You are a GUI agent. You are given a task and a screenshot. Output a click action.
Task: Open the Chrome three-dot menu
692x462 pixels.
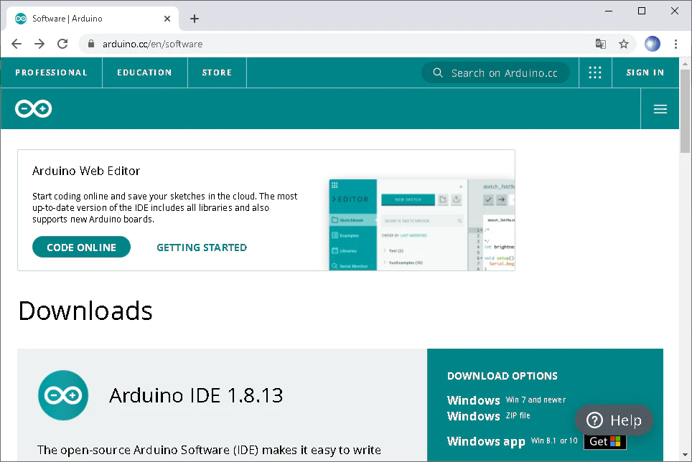tap(675, 44)
